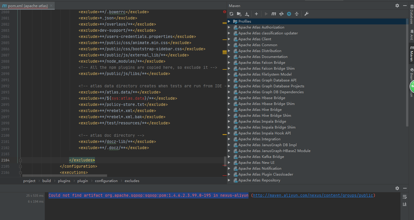Screen dimensions: 414x220
Task: Select the pom.xml (apache-atlas) editor tab
Action: pos(25,6)
